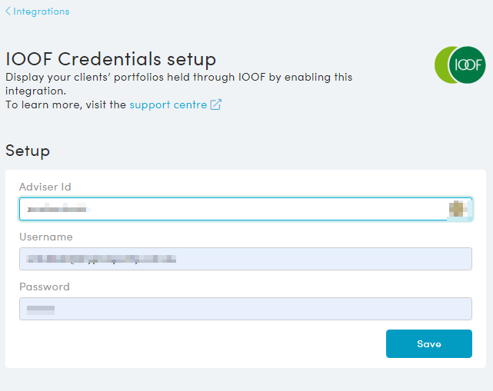The width and height of the screenshot is (493, 391).
Task: Click into the Password field
Action: (245, 309)
